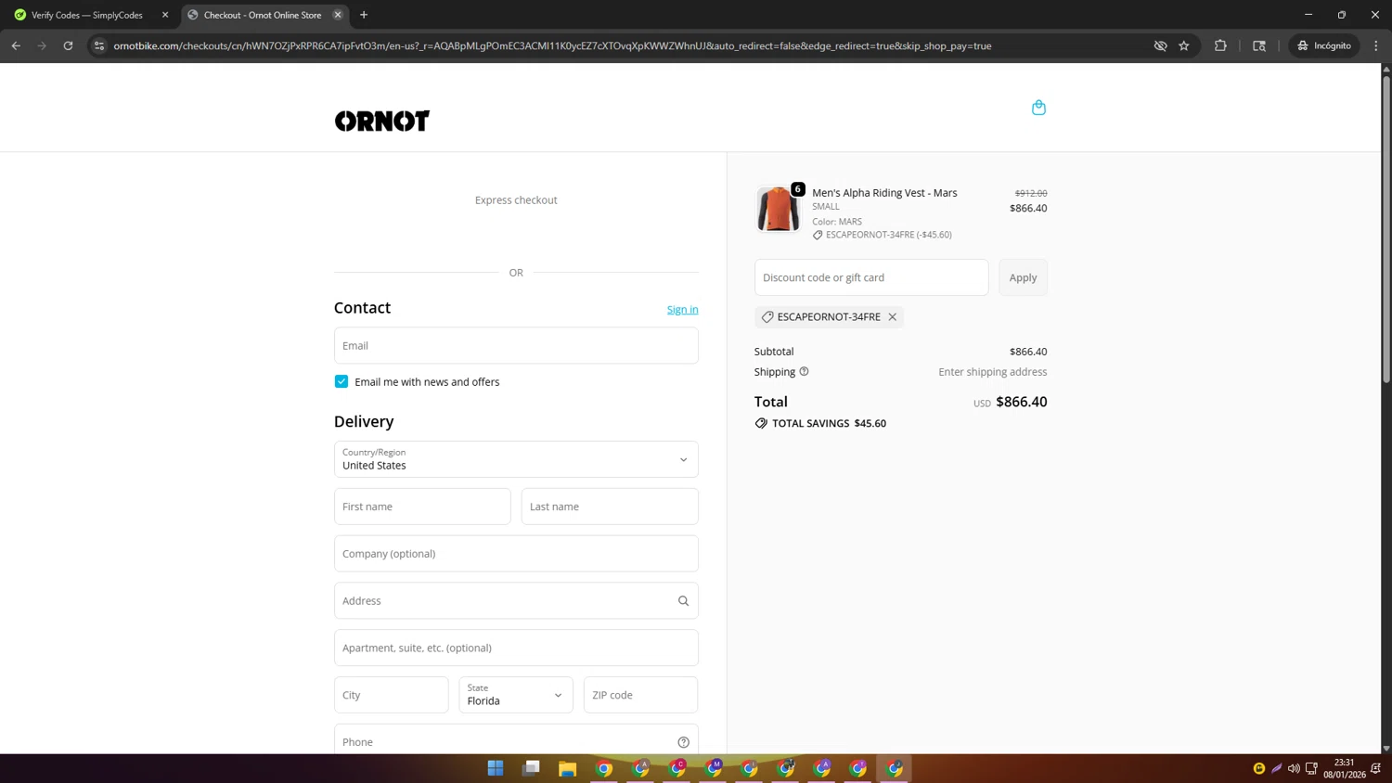
Task: Open the notifications tray icon
Action: (x=1376, y=768)
